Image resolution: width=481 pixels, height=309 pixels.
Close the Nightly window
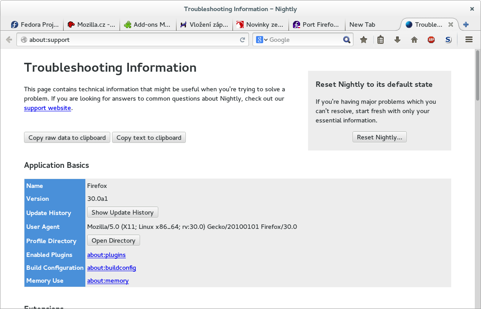point(472,9)
